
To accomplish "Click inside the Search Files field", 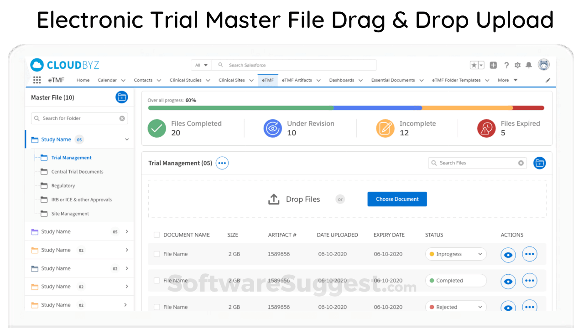I will (474, 163).
